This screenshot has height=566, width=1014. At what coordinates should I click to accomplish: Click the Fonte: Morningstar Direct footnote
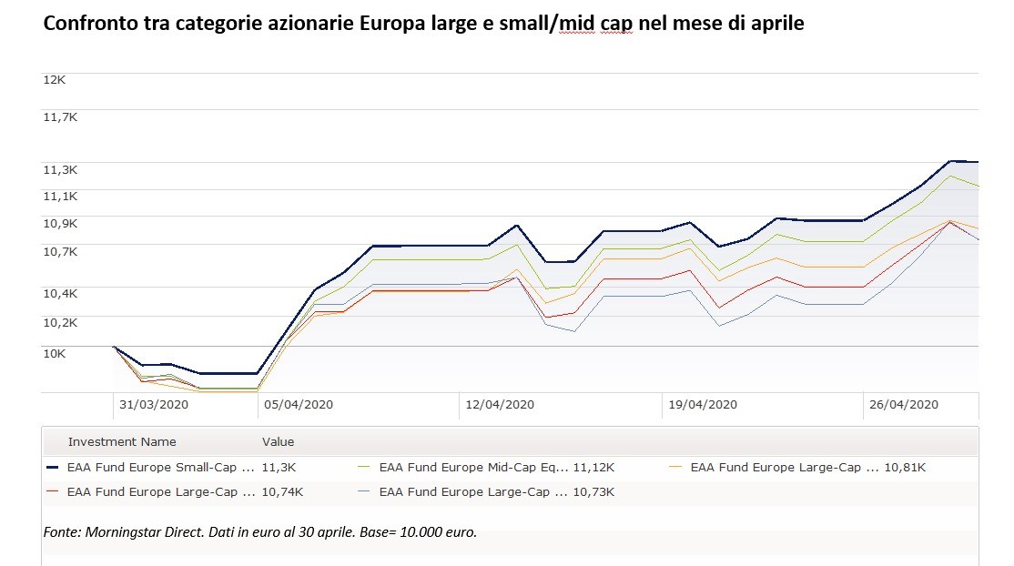click(260, 531)
